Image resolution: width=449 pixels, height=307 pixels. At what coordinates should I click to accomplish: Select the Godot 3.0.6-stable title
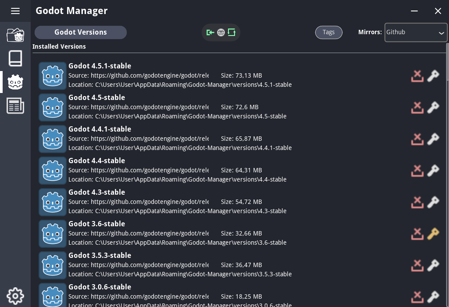100,287
